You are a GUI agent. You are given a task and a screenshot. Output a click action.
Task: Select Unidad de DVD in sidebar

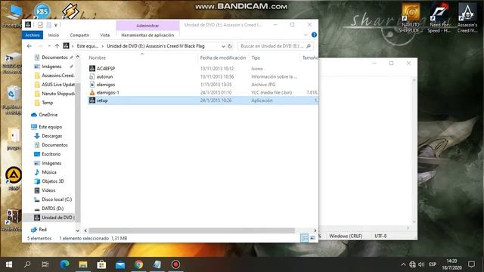(54, 218)
